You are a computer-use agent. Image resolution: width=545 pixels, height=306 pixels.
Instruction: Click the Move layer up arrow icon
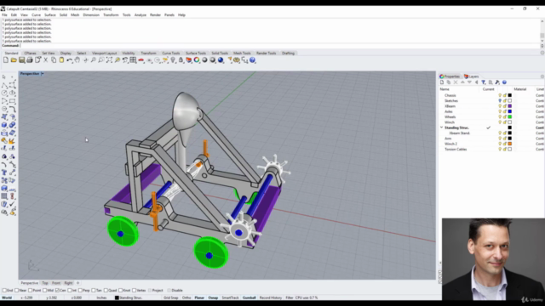point(462,82)
